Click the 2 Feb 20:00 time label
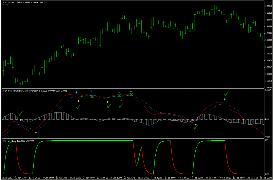This screenshot has width=273, height=180. (x=170, y=178)
